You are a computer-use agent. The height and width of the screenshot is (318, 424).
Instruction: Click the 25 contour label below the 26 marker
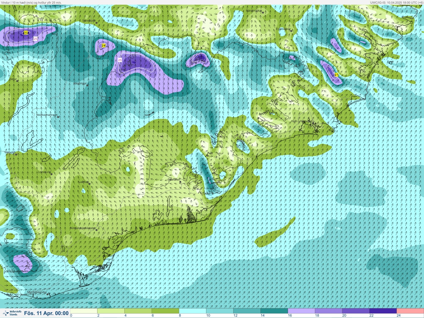click(x=120, y=60)
